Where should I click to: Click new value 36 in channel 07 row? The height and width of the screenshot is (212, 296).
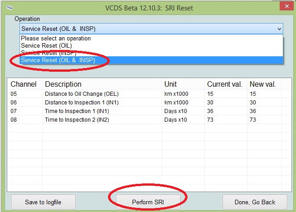click(x=253, y=111)
